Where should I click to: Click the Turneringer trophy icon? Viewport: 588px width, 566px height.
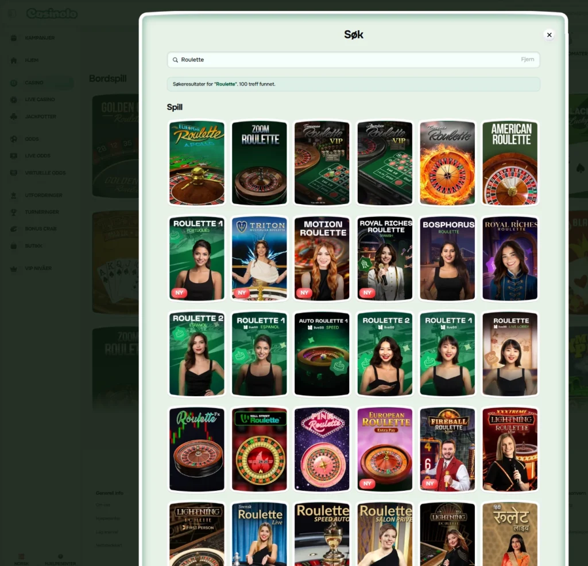[x=14, y=212]
